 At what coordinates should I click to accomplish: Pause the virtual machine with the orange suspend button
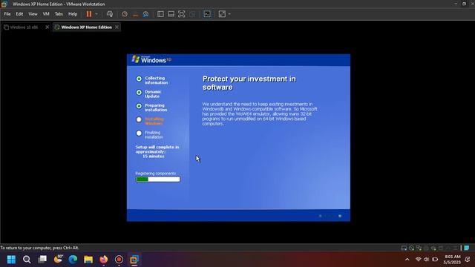(x=89, y=14)
